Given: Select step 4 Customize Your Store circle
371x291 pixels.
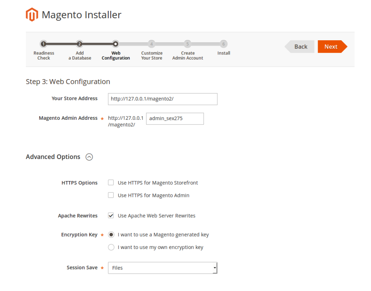Looking at the screenshot, I should click(151, 44).
